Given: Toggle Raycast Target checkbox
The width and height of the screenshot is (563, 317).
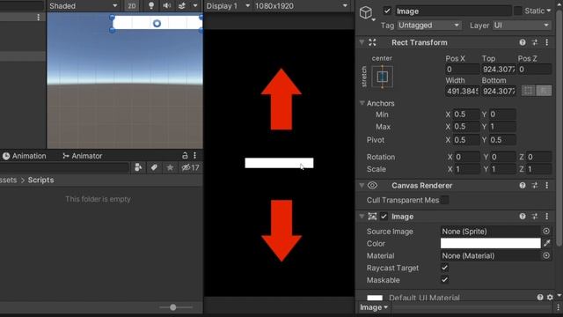Looking at the screenshot, I should click(444, 268).
